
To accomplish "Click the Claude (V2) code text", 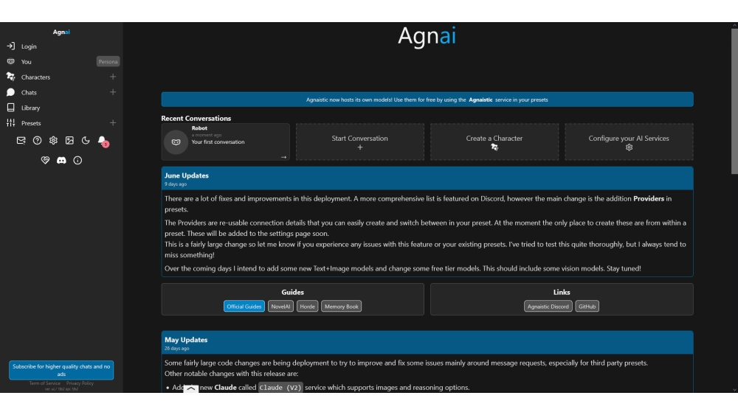I will tap(280, 388).
